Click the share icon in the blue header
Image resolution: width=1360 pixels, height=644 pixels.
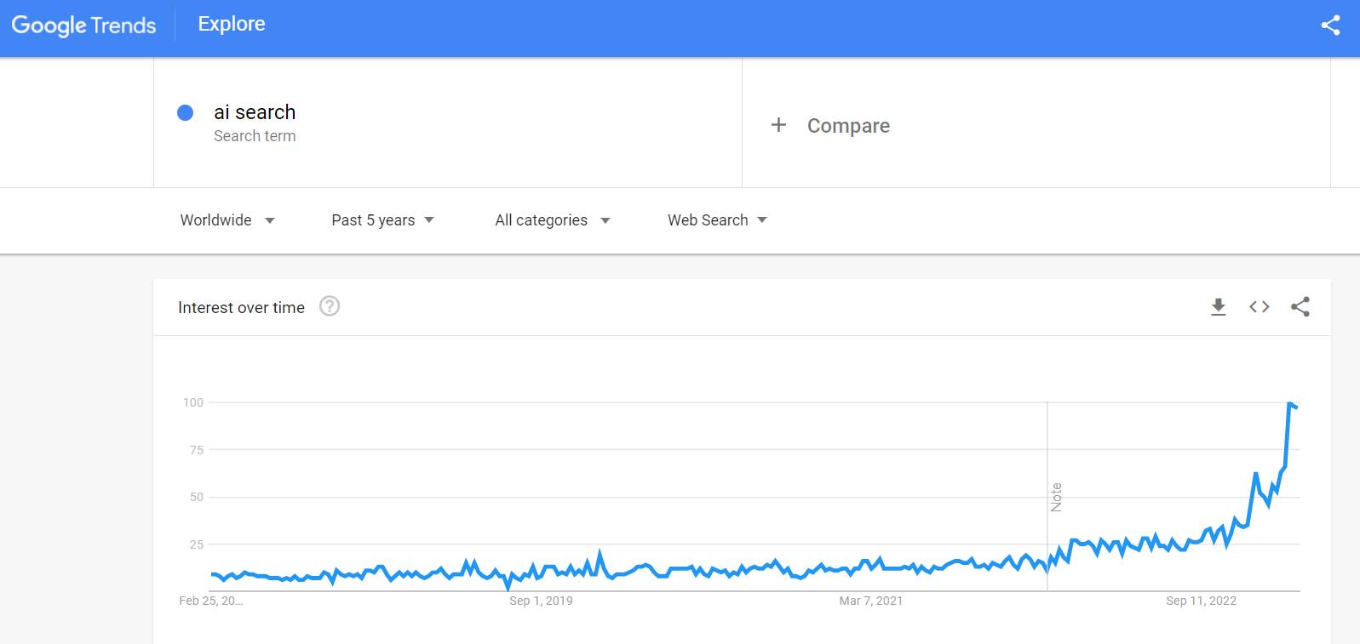tap(1330, 26)
